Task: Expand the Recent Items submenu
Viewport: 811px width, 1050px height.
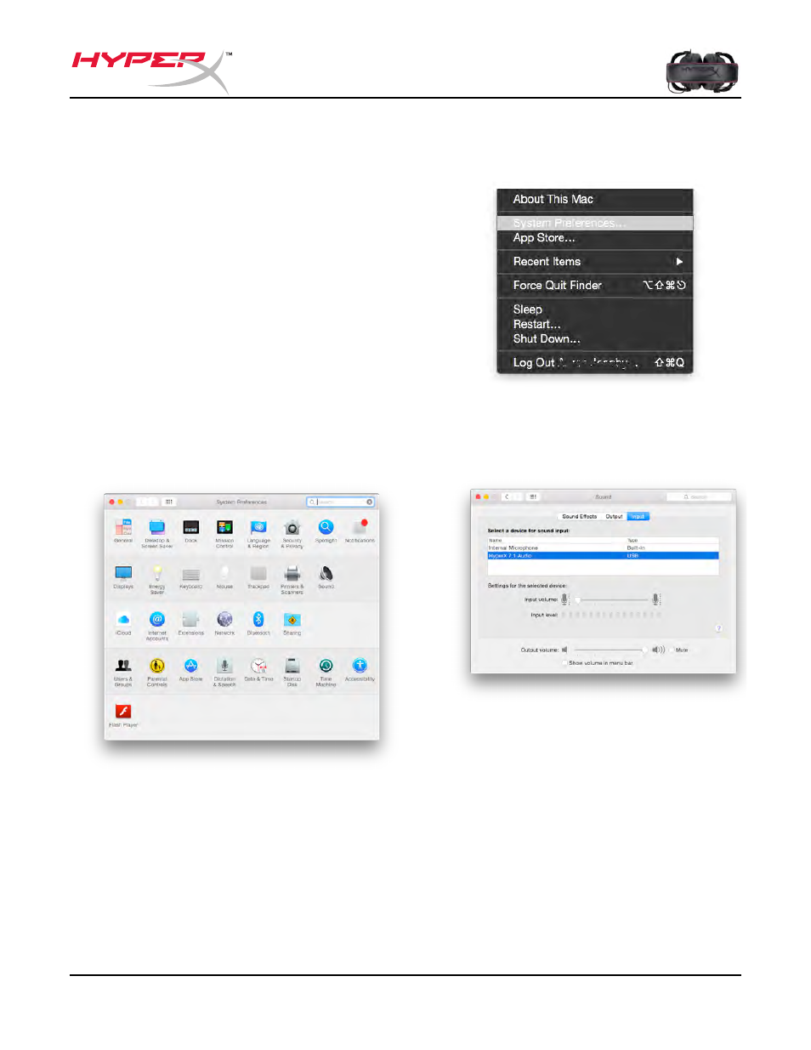Action: pyautogui.click(x=595, y=262)
